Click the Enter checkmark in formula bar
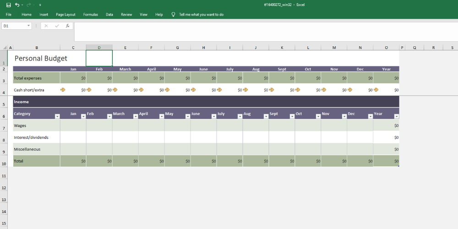 point(57,26)
